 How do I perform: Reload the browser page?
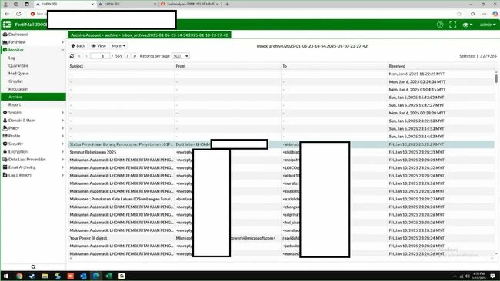(18, 14)
